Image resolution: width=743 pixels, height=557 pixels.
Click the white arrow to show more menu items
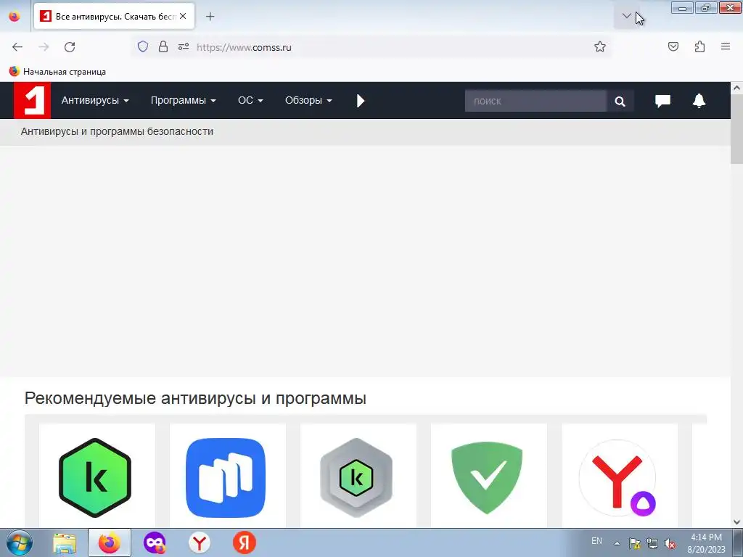coord(361,100)
